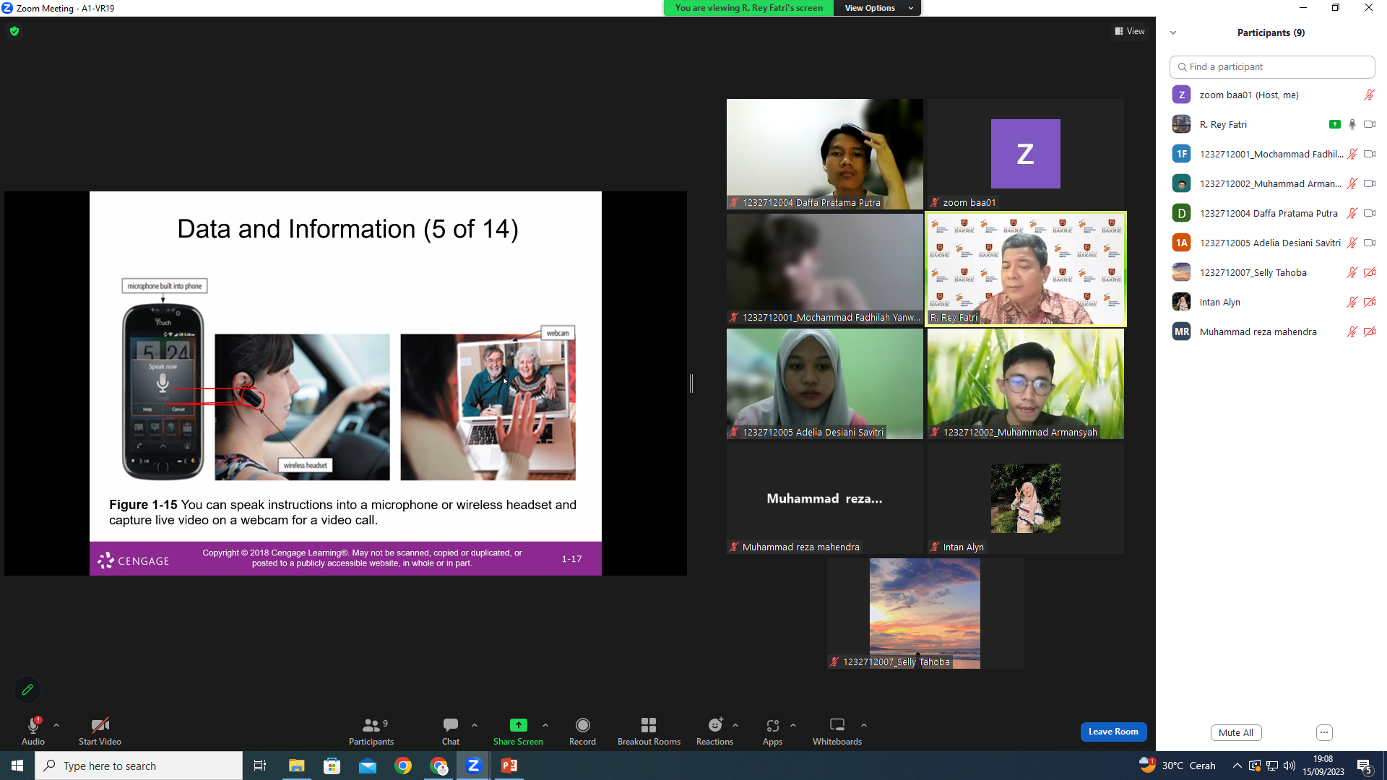Open the Zoom taskbar icon
This screenshot has height=780, width=1387.
click(474, 766)
